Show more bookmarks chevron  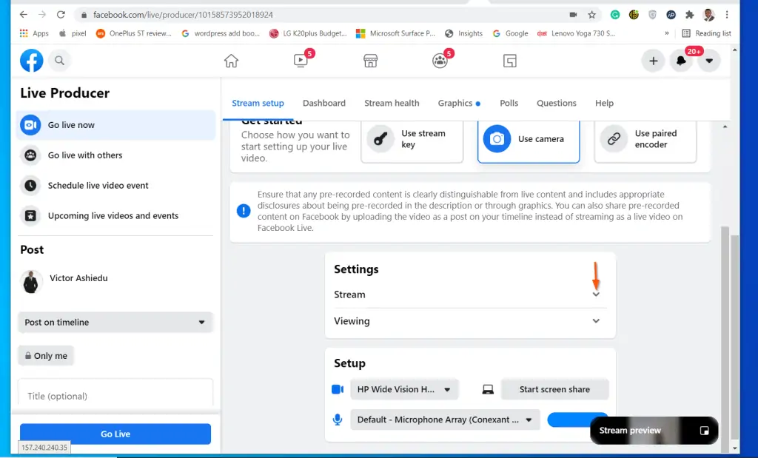pyautogui.click(x=667, y=33)
